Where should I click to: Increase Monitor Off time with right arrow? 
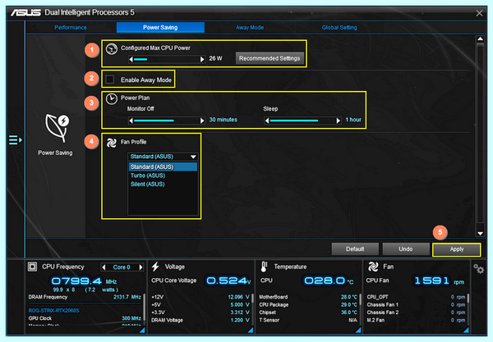(202, 121)
